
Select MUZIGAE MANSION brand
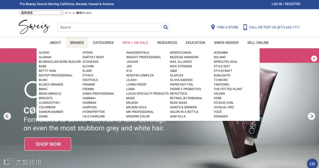coord(184,57)
